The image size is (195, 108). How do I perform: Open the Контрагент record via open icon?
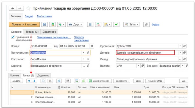tap(88, 59)
